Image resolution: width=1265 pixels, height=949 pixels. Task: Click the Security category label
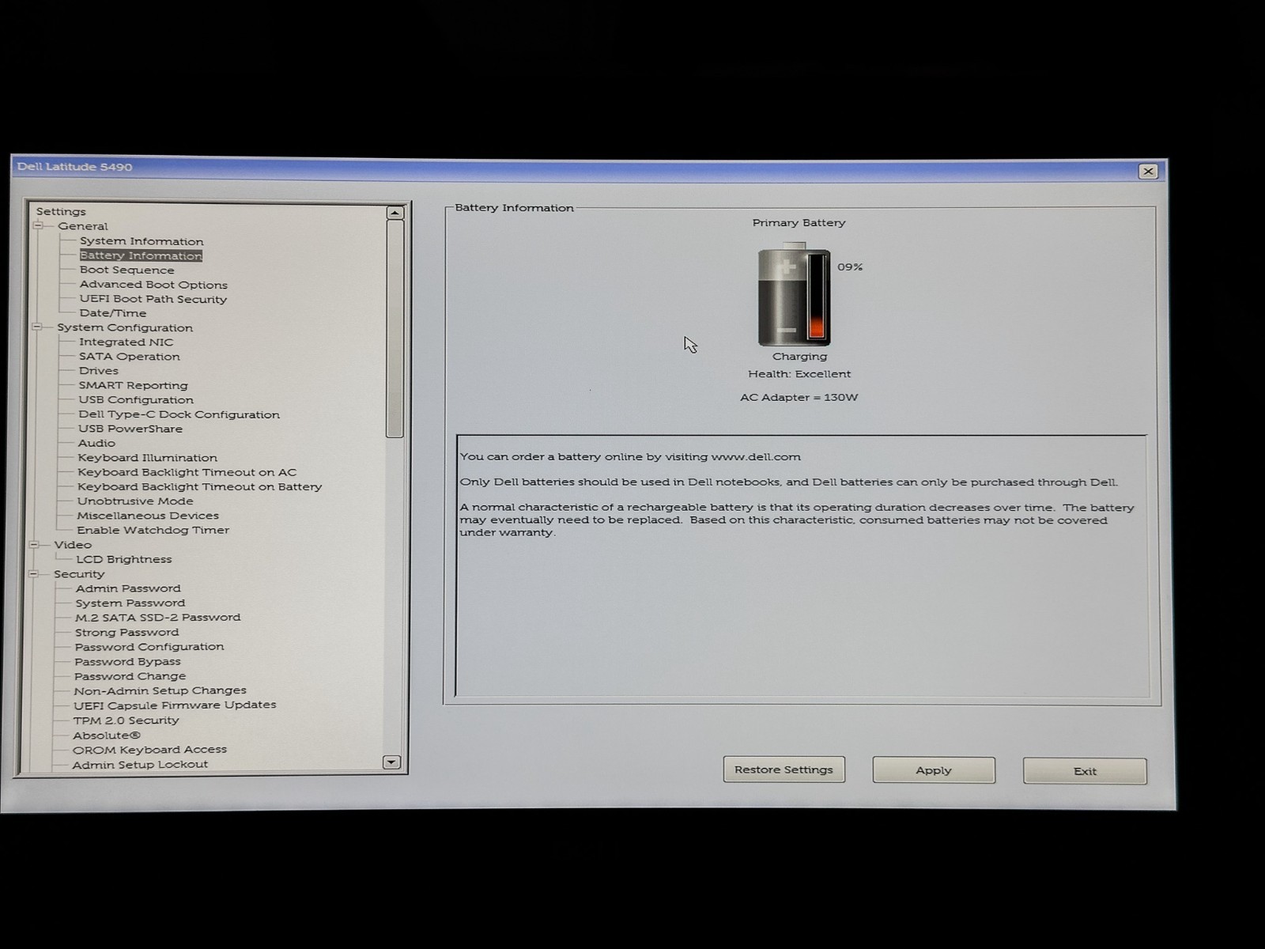pos(79,574)
